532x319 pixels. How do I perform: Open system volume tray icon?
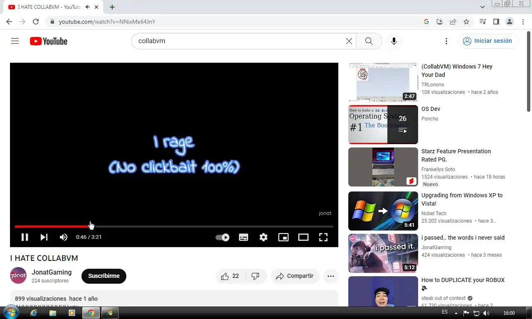pos(487,313)
